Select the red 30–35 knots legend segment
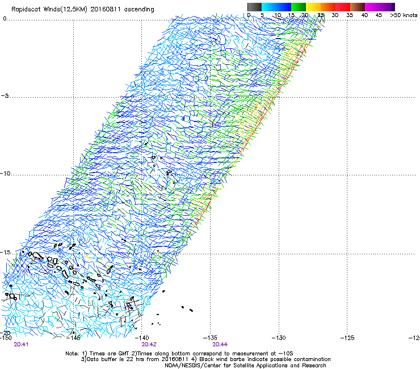The width and height of the screenshot is (420, 369). pos(343,7)
